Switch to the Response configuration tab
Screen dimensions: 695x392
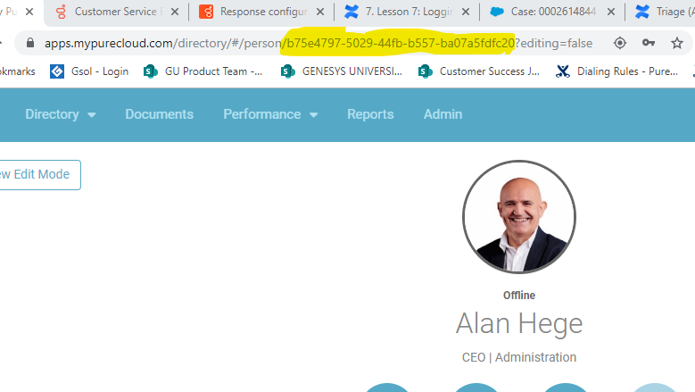263,12
